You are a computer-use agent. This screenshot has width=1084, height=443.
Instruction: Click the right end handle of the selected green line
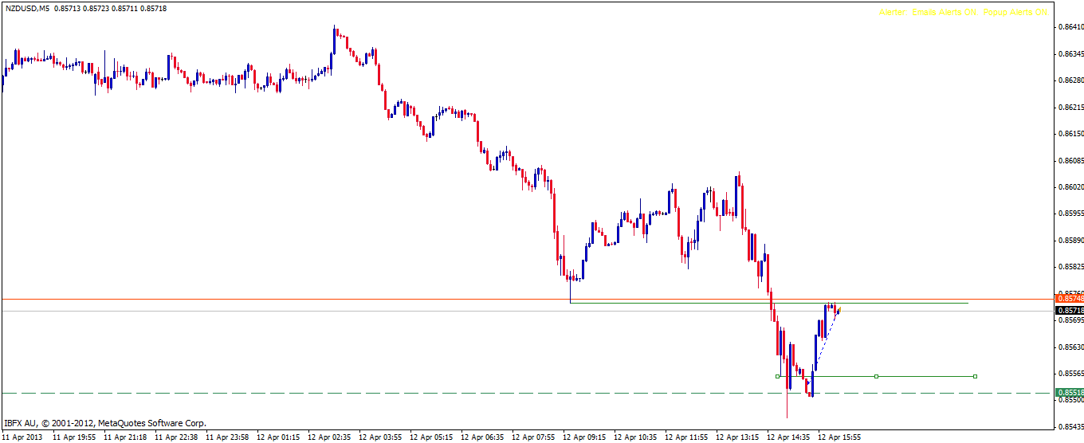(975, 376)
